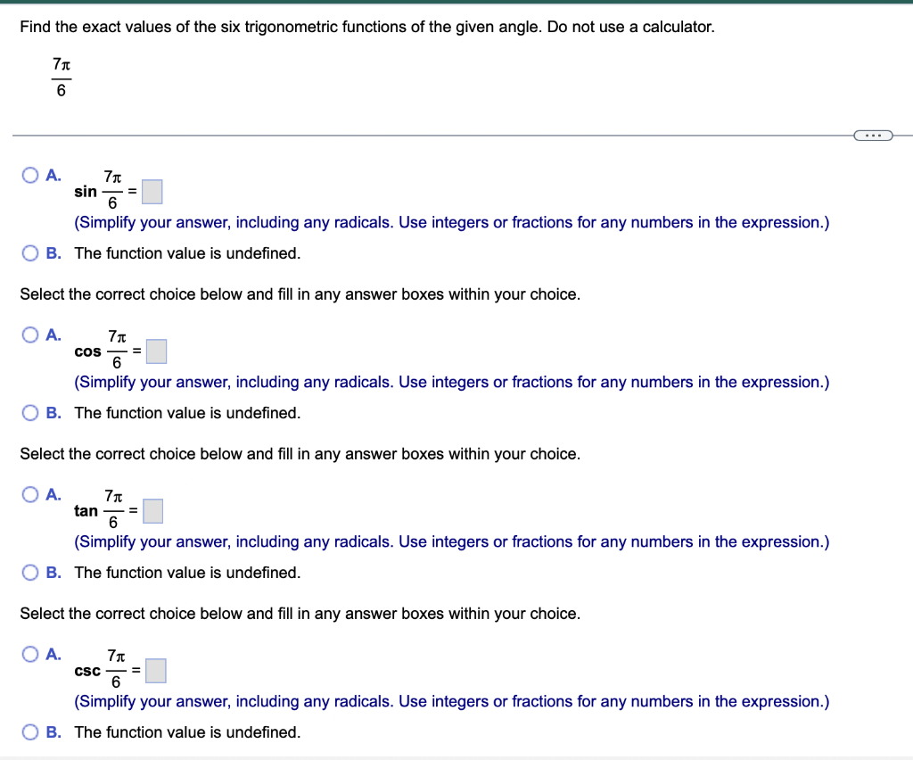
Task: Select choice A for the cosecant function
Action: pos(29,654)
